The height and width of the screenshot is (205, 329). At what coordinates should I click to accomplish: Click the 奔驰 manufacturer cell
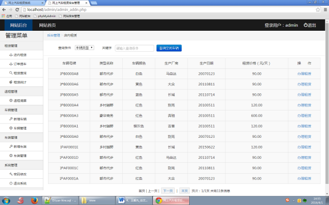[171, 116]
